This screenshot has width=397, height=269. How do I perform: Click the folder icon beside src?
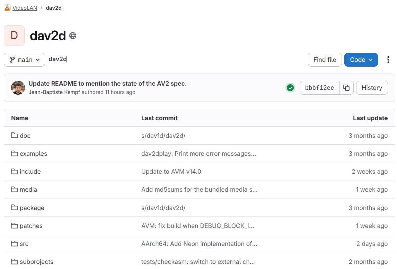click(x=15, y=243)
